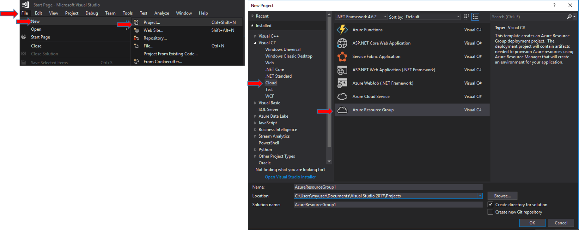This screenshot has height=230, width=579.
Task: Open the .NET Framework 4.6.2 version dropdown
Action: pyautogui.click(x=362, y=17)
